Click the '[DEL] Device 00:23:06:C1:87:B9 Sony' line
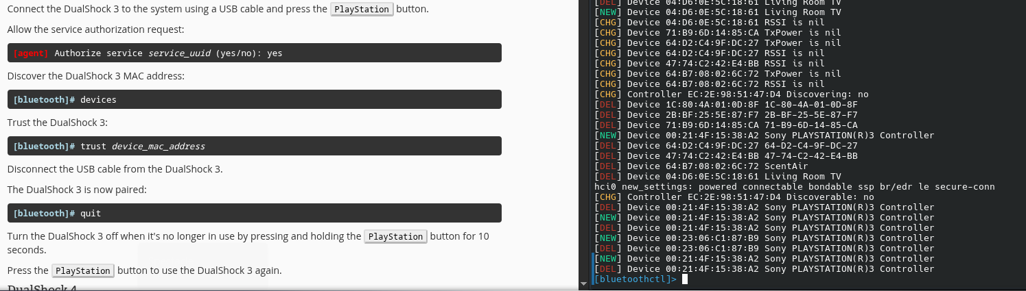 tap(765, 248)
